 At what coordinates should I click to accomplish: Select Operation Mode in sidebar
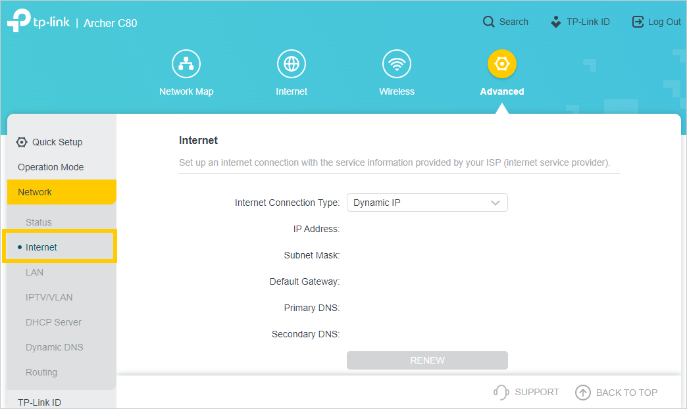(51, 167)
